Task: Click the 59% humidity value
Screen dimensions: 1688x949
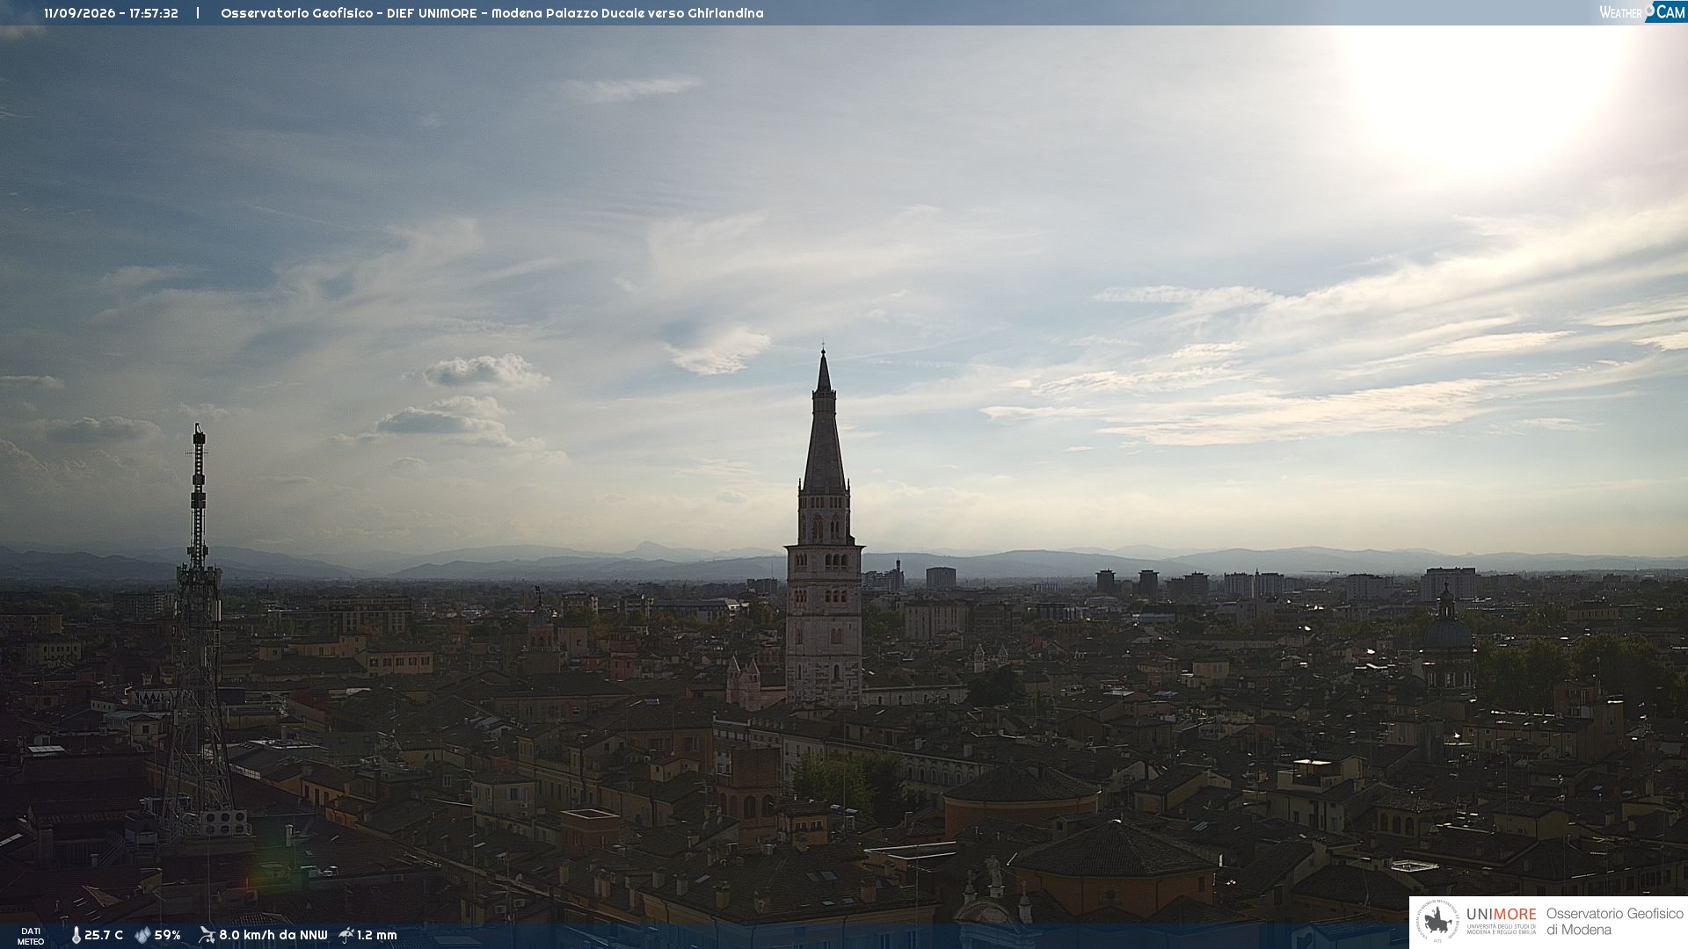Action: (x=168, y=936)
